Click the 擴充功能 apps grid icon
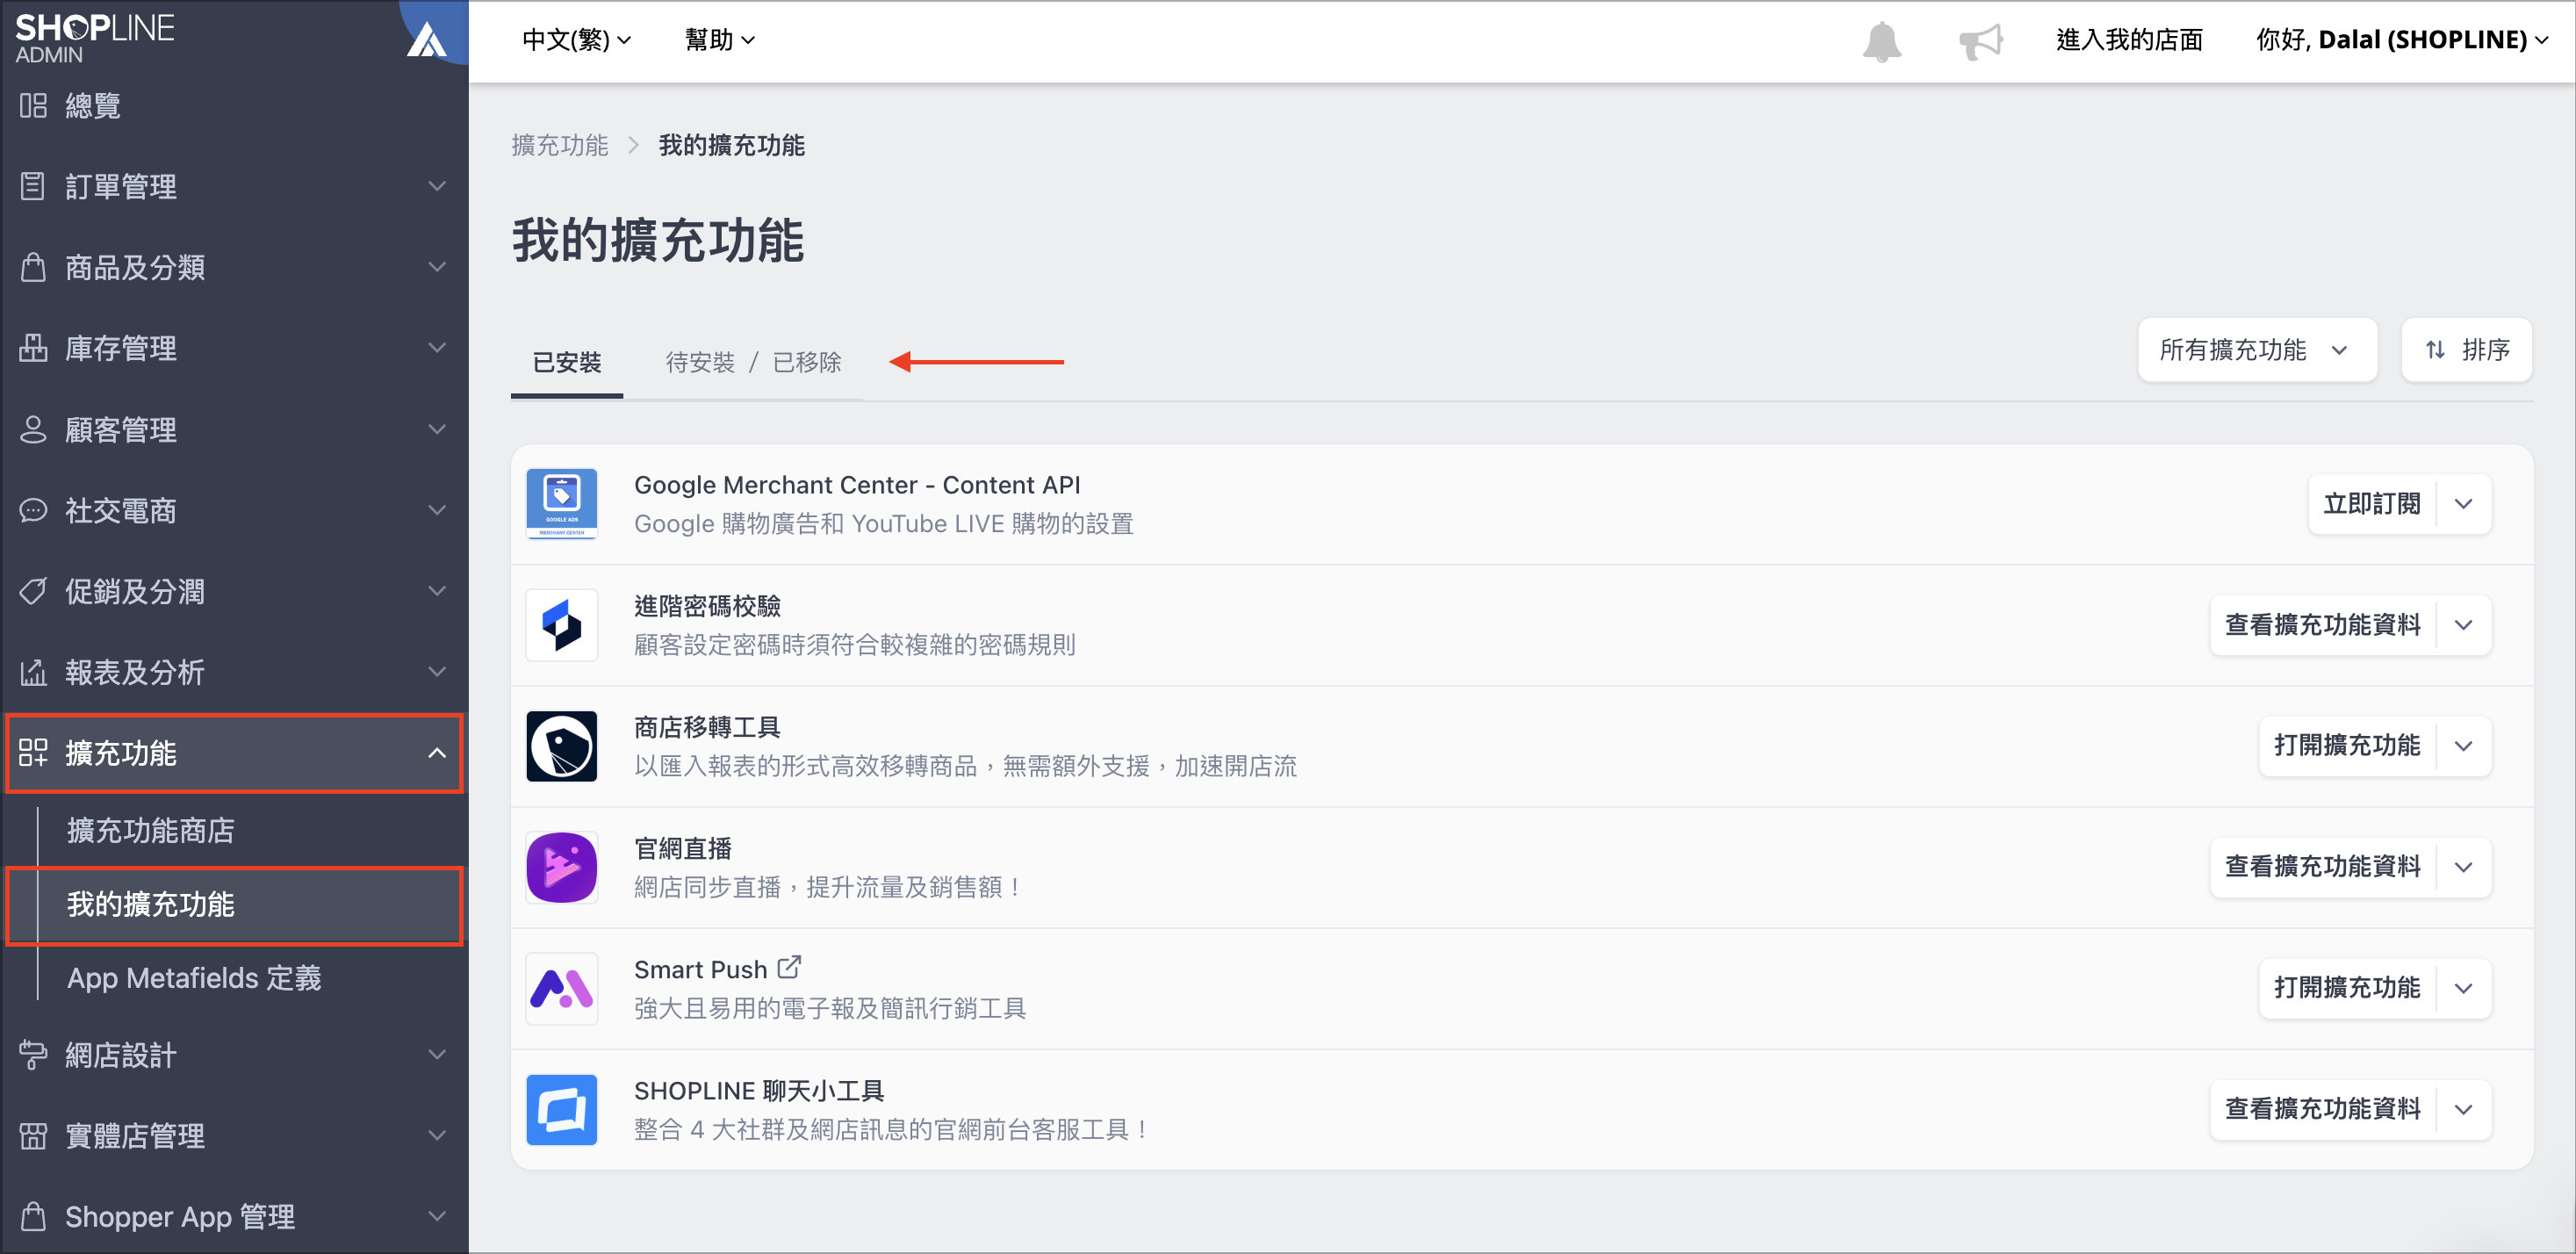 pos(33,753)
